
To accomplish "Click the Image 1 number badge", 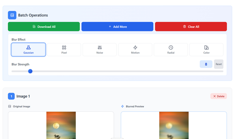I will click(x=11, y=96).
